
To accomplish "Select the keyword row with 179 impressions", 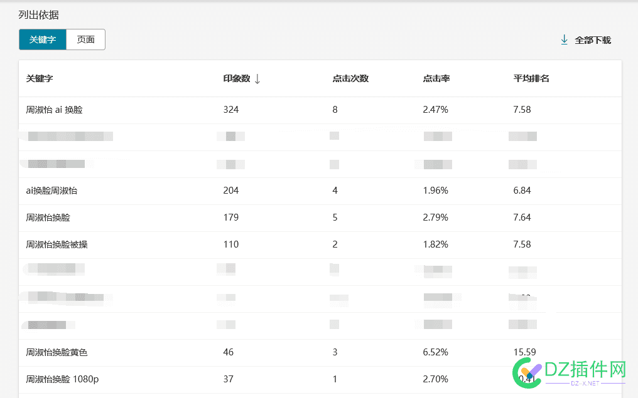I will click(320, 217).
